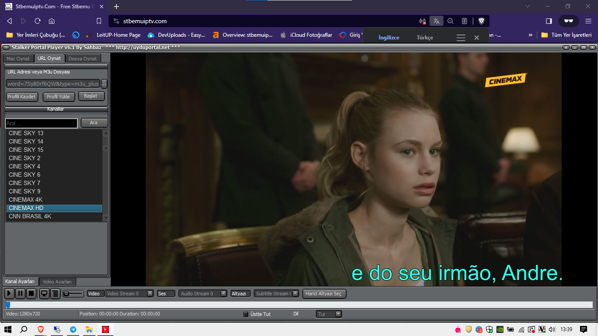Click the URL or M3u address field
The width and height of the screenshot is (598, 336).
[x=53, y=84]
